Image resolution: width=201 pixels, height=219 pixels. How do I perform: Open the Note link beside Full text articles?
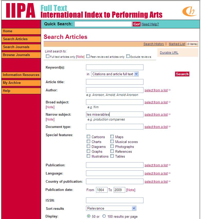[80, 57]
